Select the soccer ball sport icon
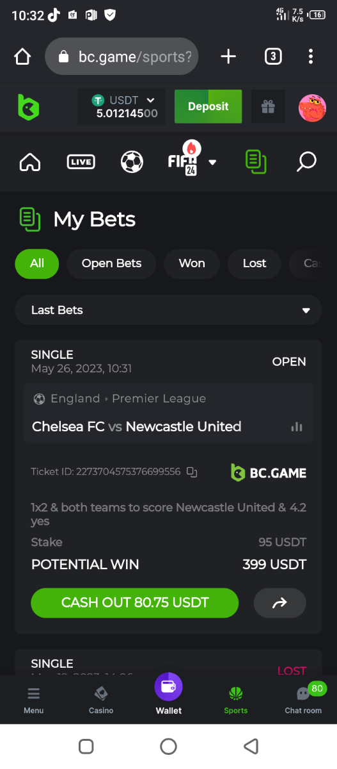Screen dimensions: 337x769 [x=132, y=161]
